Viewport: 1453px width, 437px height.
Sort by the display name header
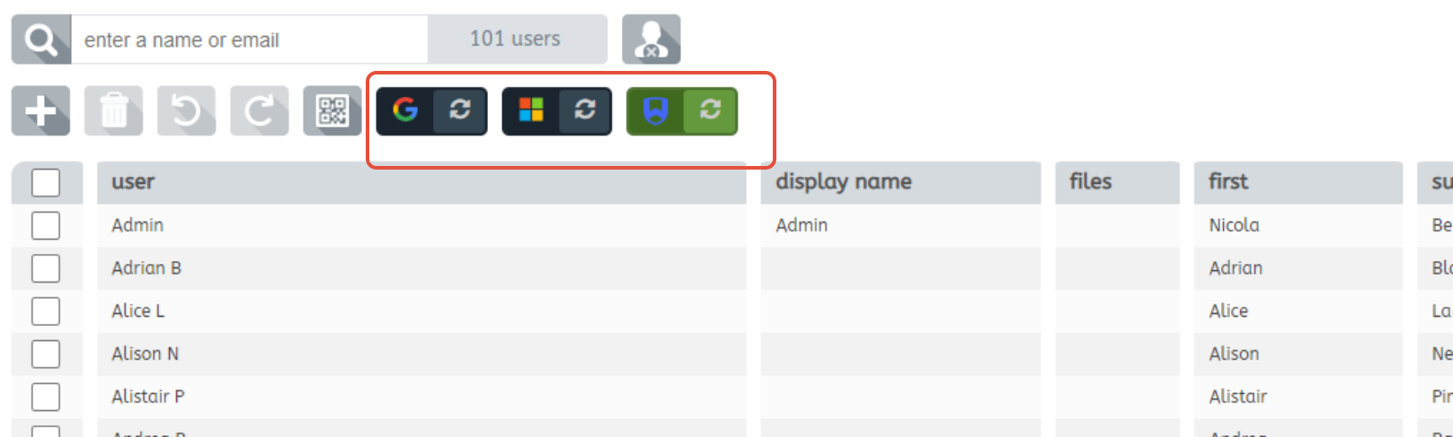click(x=900, y=182)
